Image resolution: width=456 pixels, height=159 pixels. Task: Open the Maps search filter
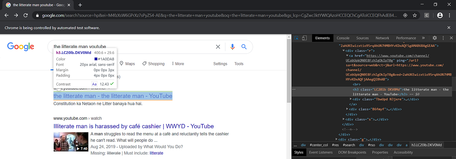point(127,64)
